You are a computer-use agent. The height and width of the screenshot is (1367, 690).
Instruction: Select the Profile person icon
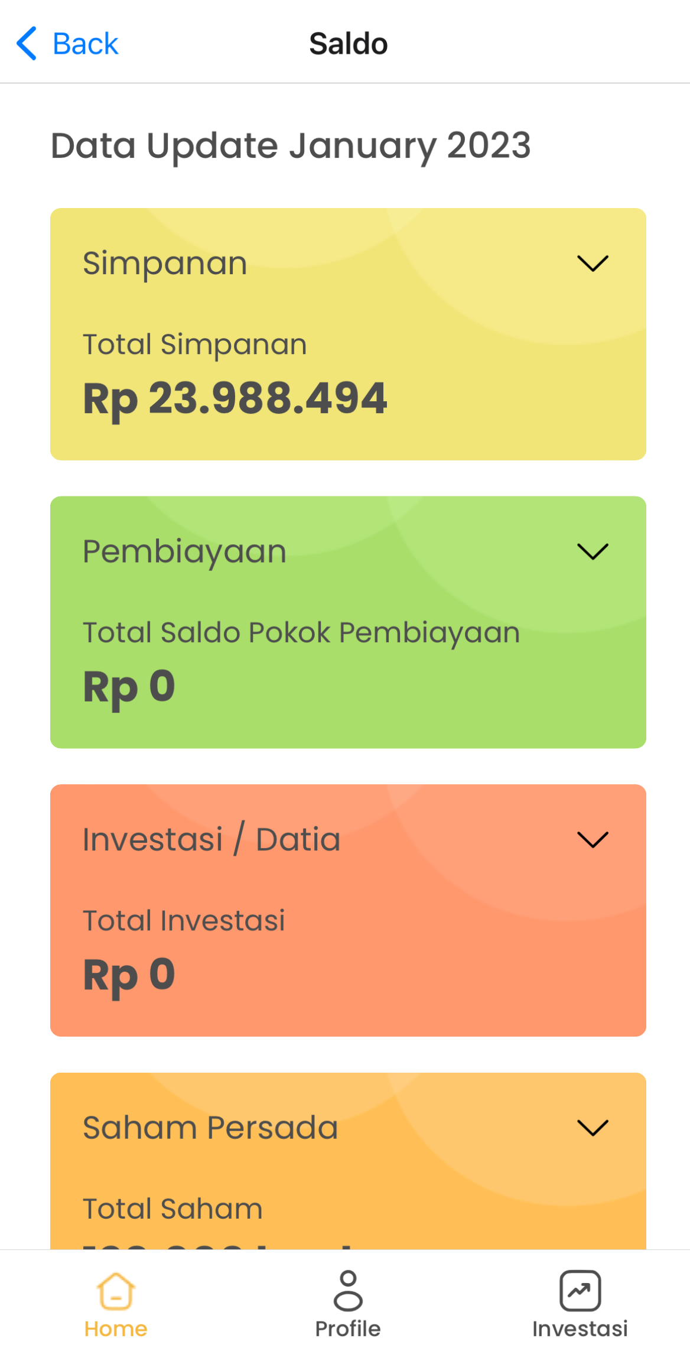coord(348,1291)
